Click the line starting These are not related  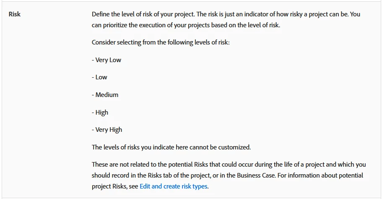click(x=229, y=165)
